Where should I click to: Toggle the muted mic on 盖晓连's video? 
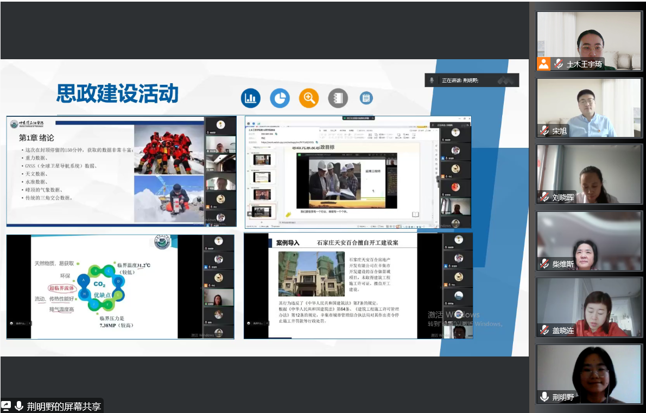(544, 330)
